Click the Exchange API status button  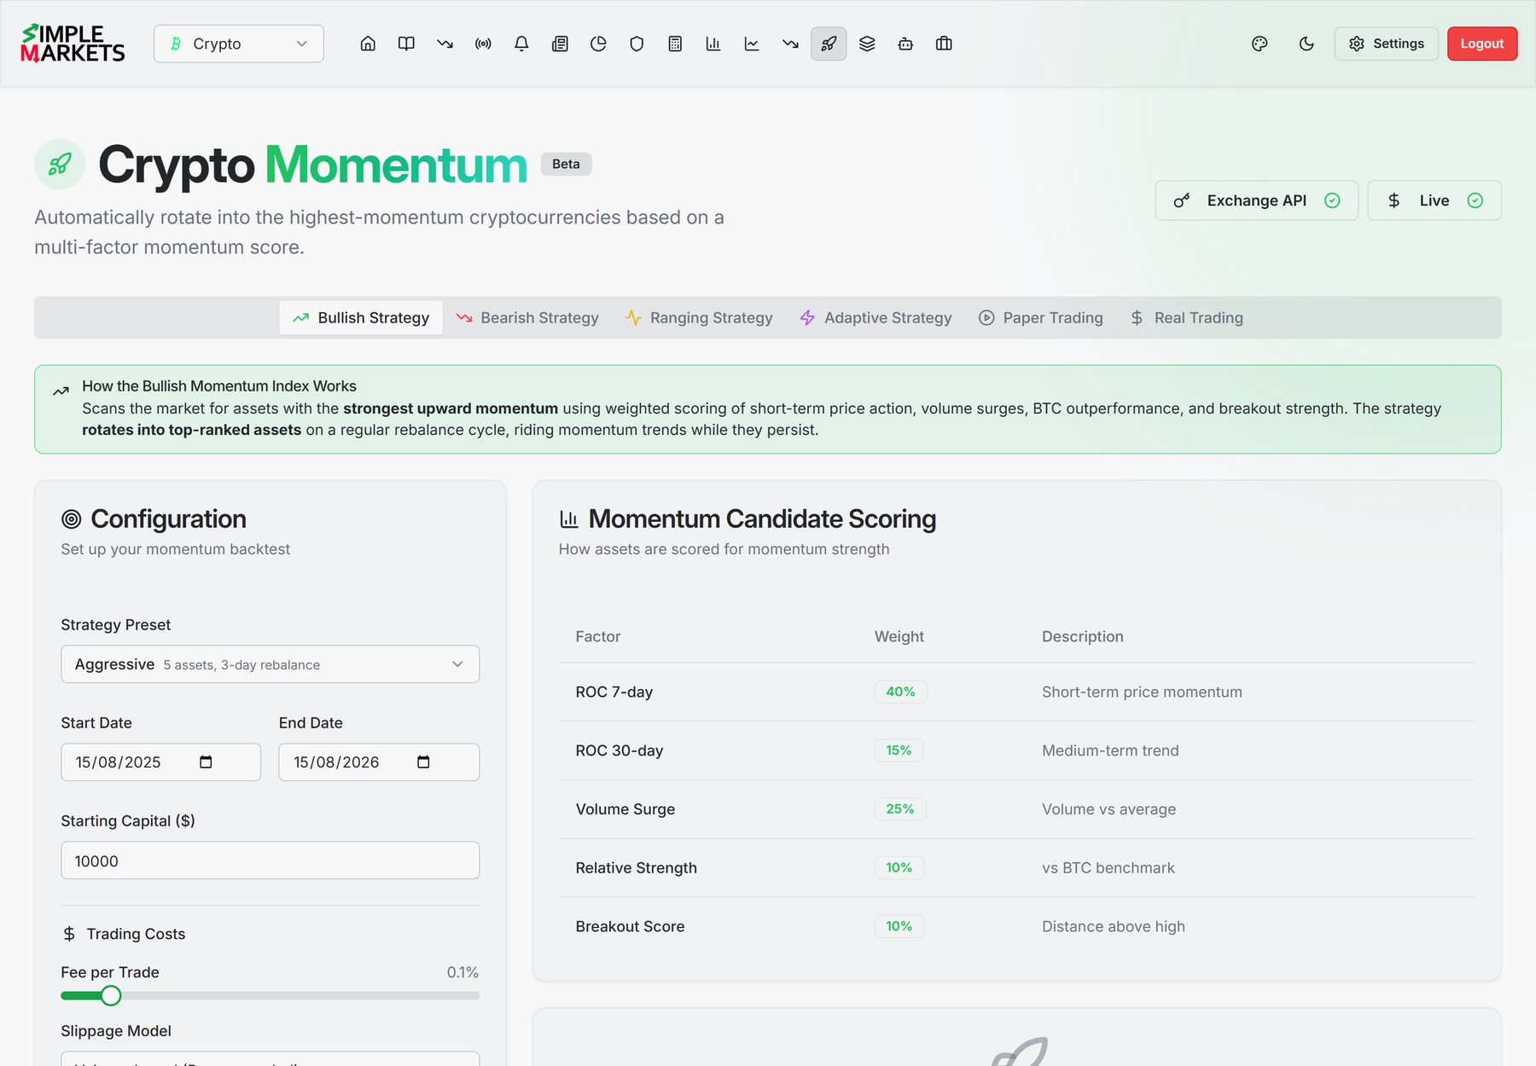coord(1257,200)
